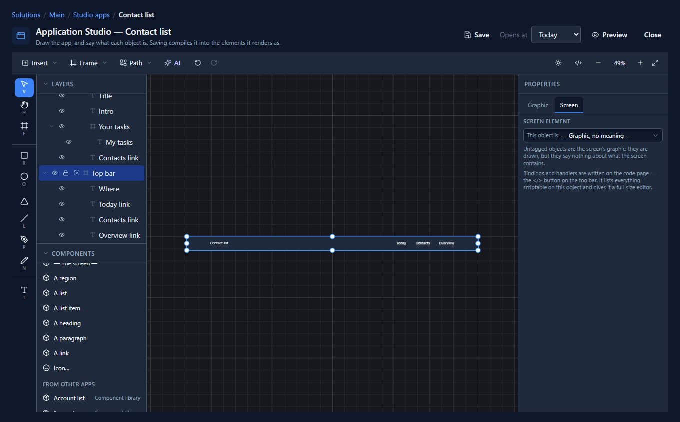Toggle light theme with the sun icon
Viewport: 680px width, 422px height.
click(x=558, y=63)
